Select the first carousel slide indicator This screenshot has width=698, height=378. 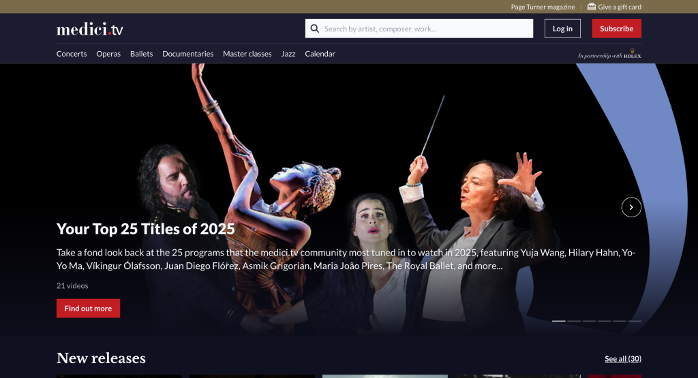coord(558,320)
